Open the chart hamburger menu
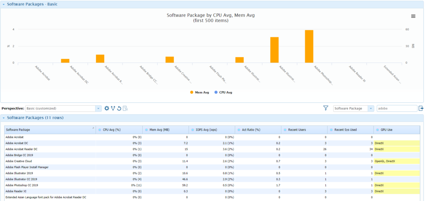Image resolution: width=425 pixels, height=201 pixels. pyautogui.click(x=413, y=16)
